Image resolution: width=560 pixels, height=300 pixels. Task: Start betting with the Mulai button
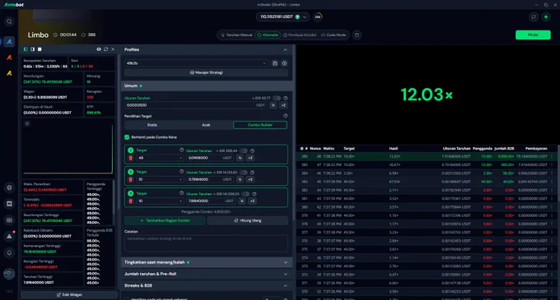pos(533,35)
